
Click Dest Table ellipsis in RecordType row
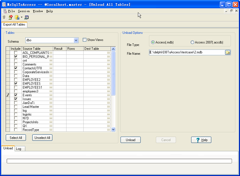(x=109, y=130)
